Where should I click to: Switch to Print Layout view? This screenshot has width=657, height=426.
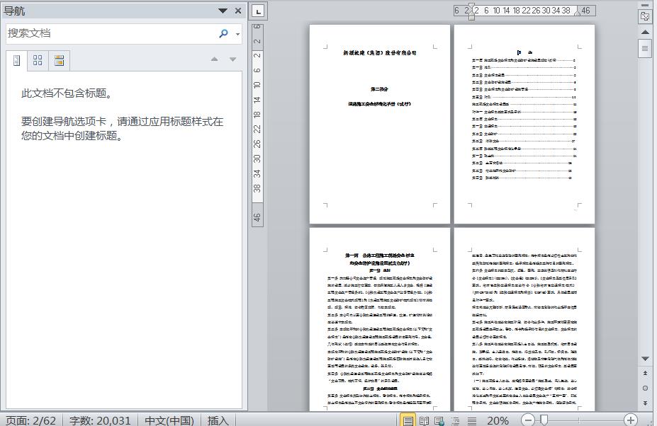tap(408, 420)
